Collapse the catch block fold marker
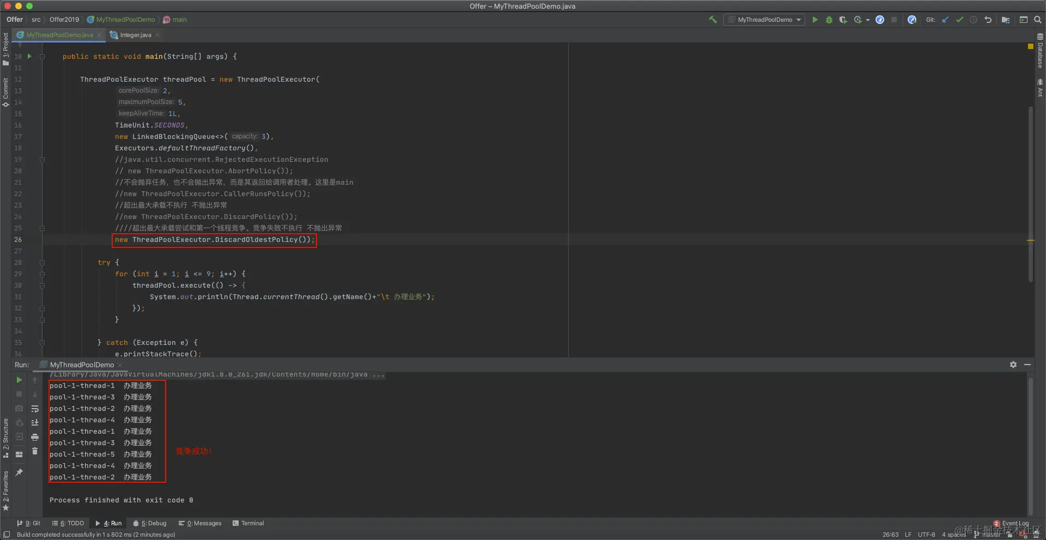The width and height of the screenshot is (1046, 540). [x=42, y=343]
